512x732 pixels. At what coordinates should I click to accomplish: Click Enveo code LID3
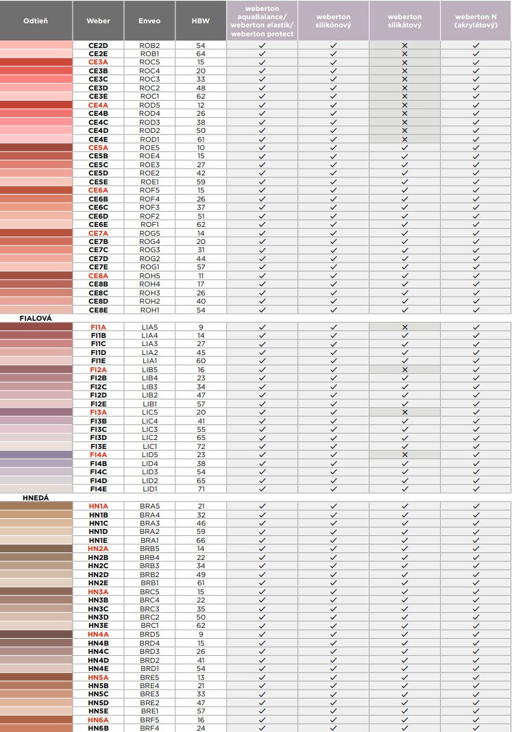(149, 472)
